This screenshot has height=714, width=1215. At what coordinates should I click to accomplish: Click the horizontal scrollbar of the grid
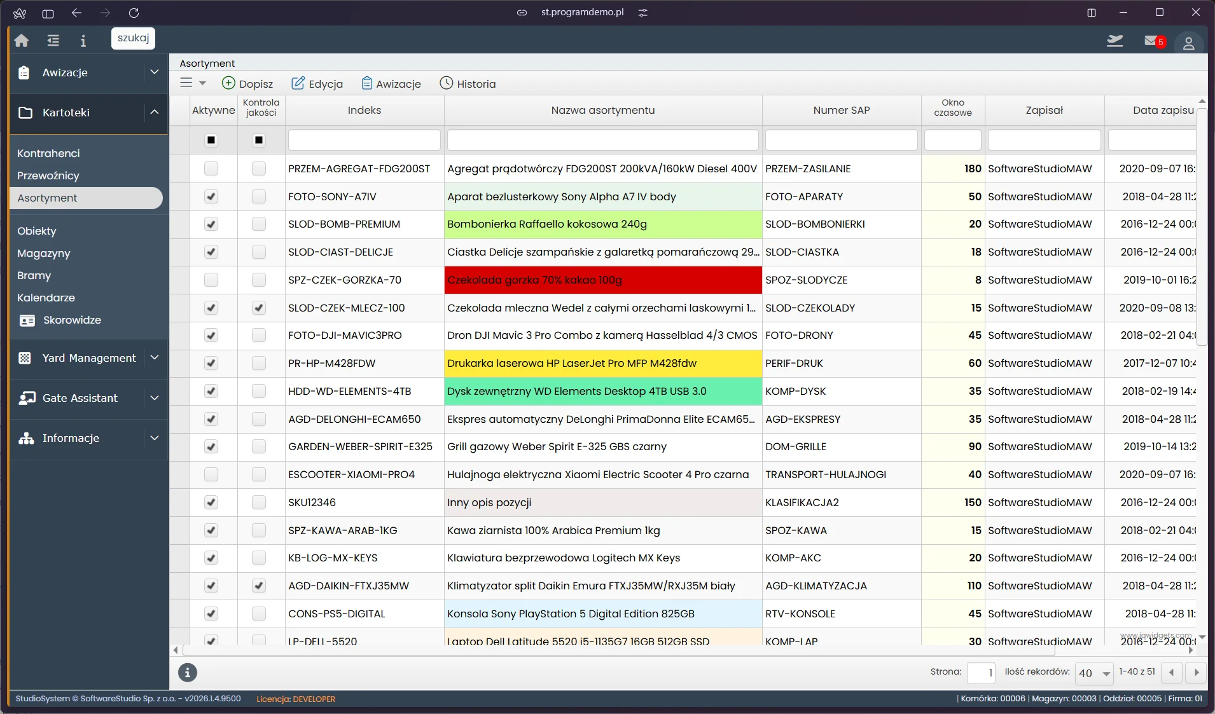pos(618,650)
